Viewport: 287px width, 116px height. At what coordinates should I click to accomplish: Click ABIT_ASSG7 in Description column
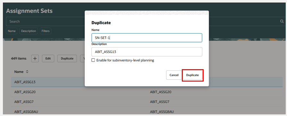(x=159, y=102)
